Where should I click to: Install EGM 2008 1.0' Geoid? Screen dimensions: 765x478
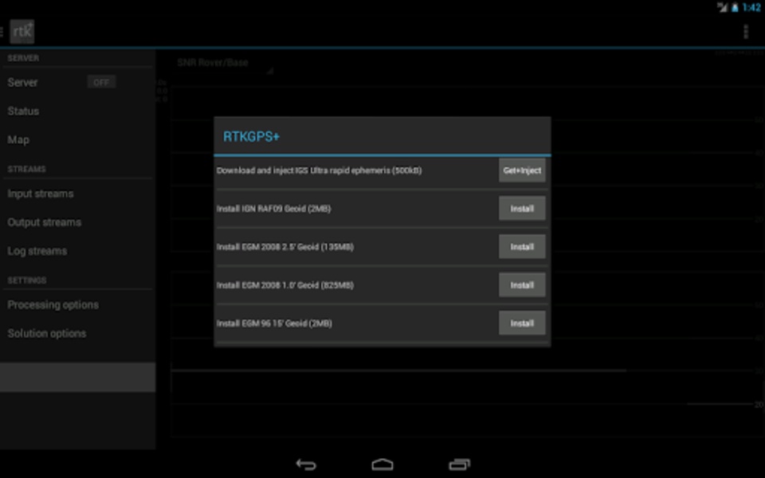tap(522, 285)
